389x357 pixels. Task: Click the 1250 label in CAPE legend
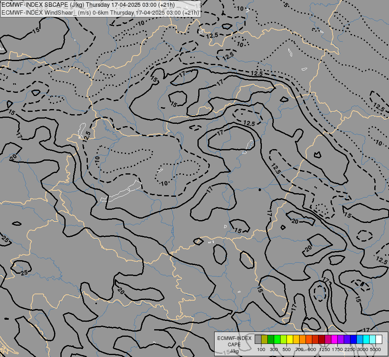click(325, 349)
